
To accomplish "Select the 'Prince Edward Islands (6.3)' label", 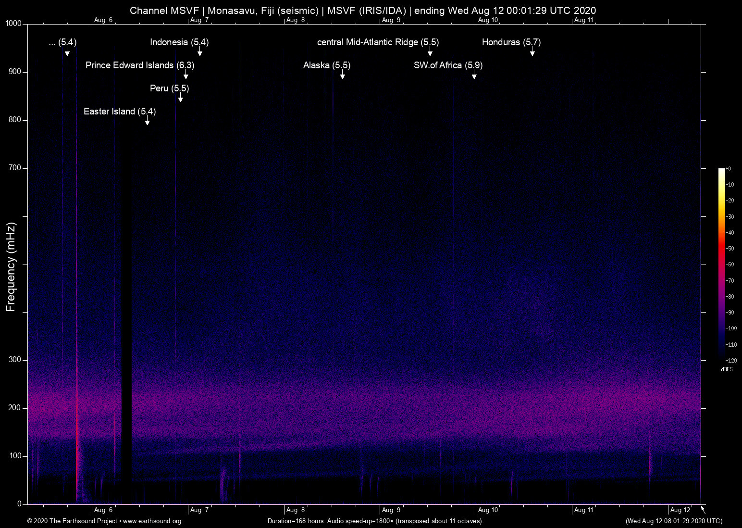I will 140,65.
